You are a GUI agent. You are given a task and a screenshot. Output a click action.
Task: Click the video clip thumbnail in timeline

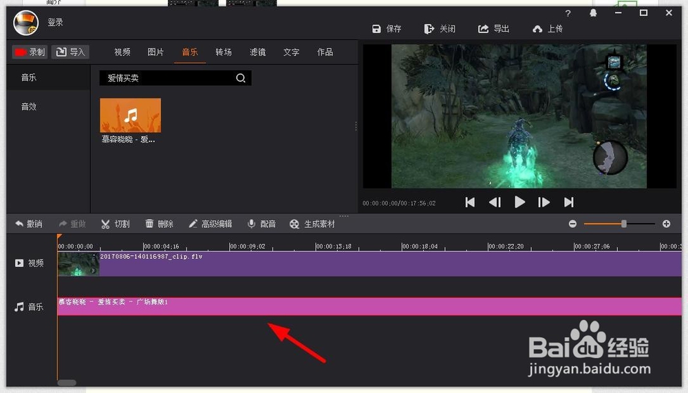point(78,264)
